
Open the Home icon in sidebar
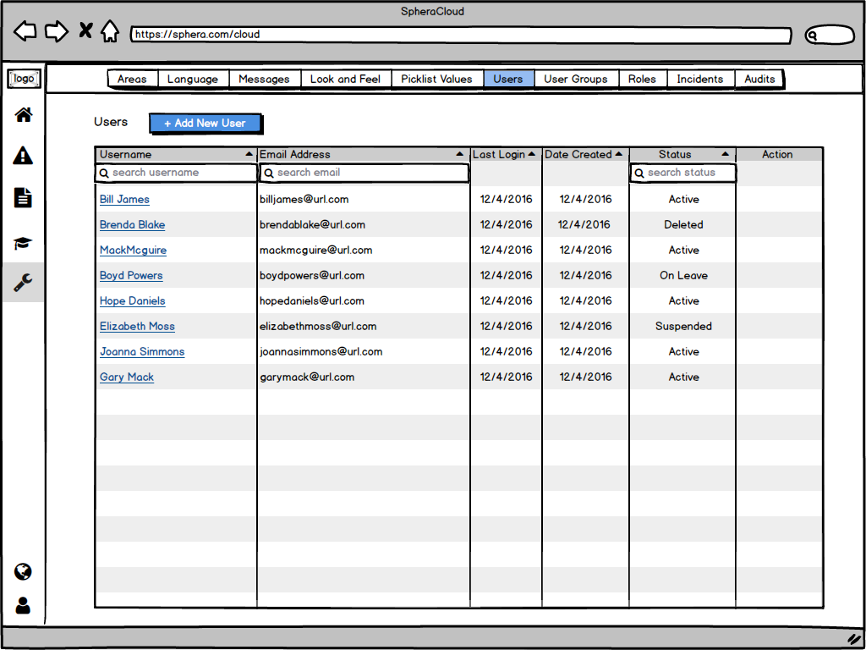(23, 115)
